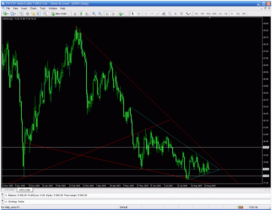The width and height of the screenshot is (272, 210).
Task: Select the Text tool (A)
Action: (x=175, y=13)
